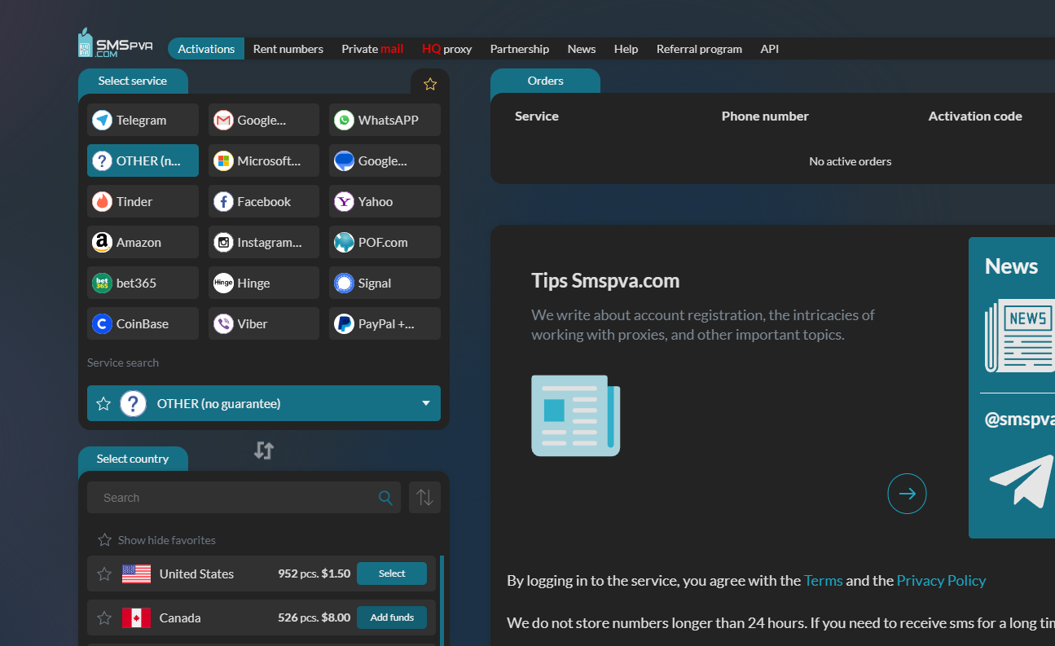The width and height of the screenshot is (1055, 646).
Task: Select the Microsoft service icon
Action: click(x=223, y=160)
